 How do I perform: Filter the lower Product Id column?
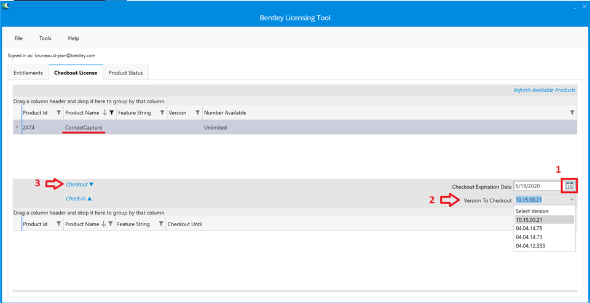point(58,224)
